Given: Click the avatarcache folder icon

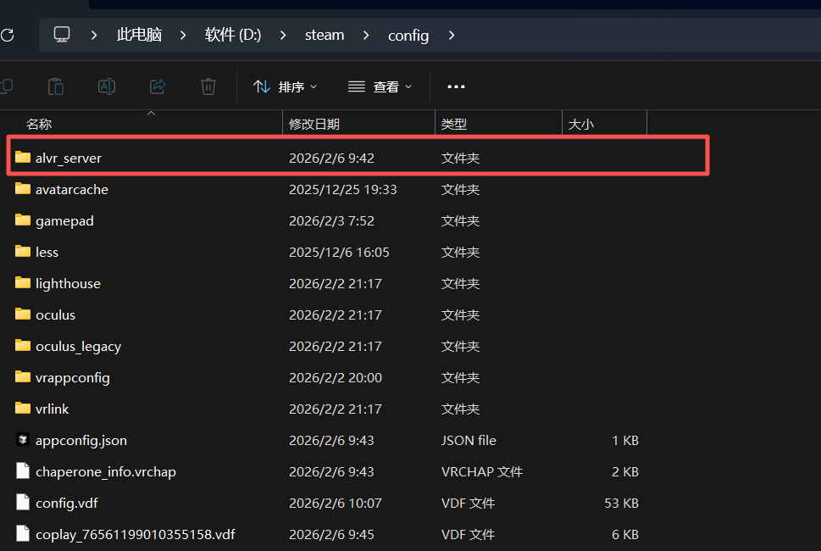Looking at the screenshot, I should click(x=23, y=188).
